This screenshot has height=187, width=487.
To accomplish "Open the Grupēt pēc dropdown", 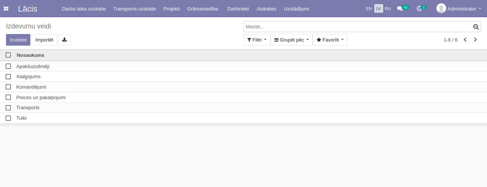I will click(291, 40).
